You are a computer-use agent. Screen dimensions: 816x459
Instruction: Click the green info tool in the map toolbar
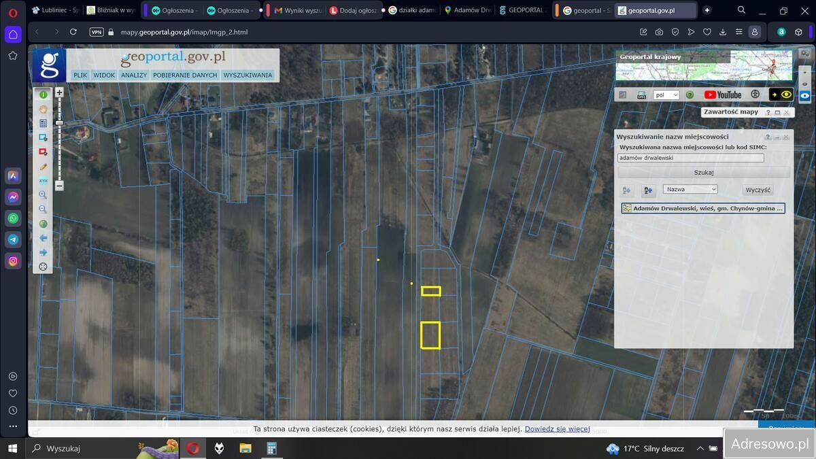(x=43, y=95)
